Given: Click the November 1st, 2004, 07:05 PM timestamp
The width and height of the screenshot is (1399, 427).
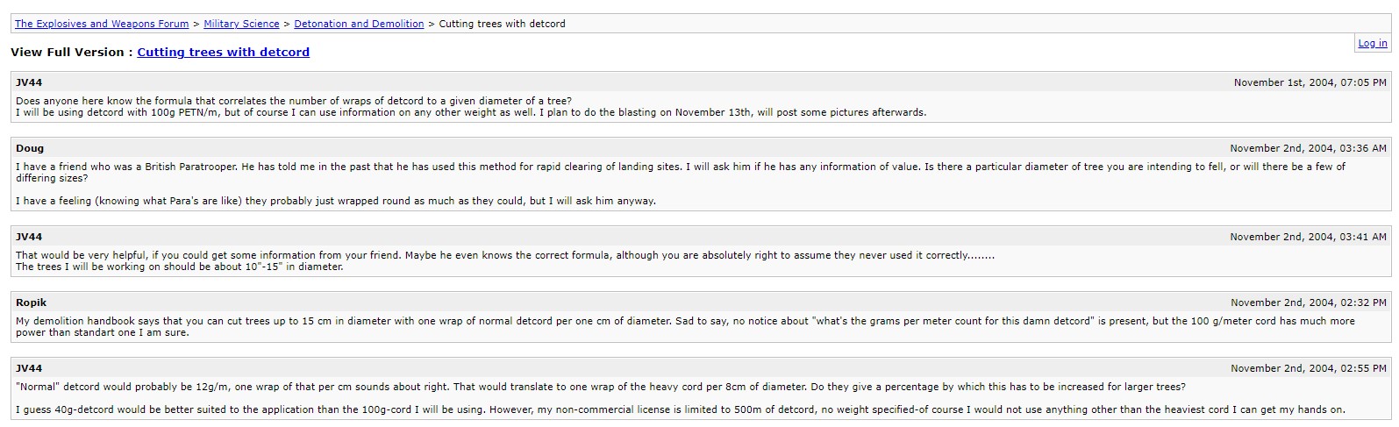Looking at the screenshot, I should point(1310,82).
